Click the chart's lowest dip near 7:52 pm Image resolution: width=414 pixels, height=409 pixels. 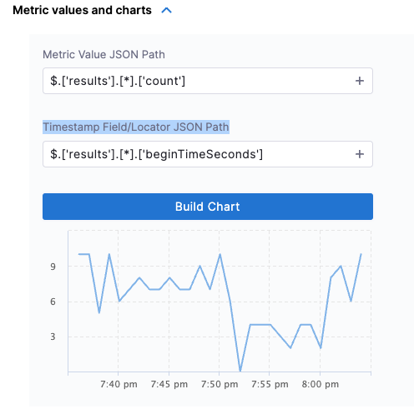(x=240, y=371)
